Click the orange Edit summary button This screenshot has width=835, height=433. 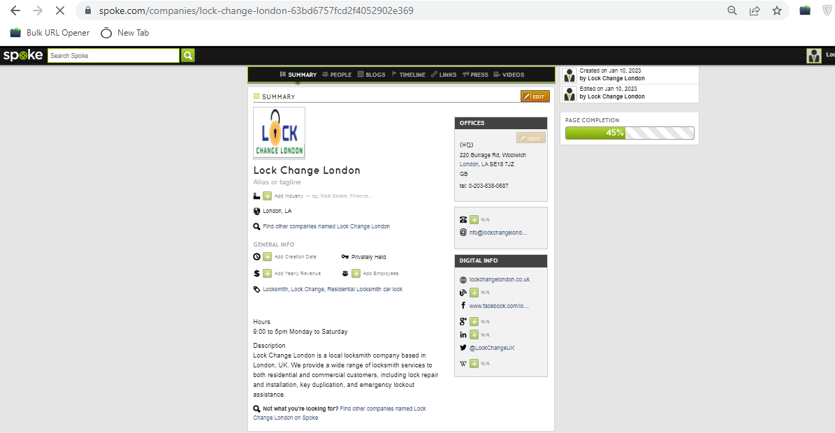[x=535, y=96]
